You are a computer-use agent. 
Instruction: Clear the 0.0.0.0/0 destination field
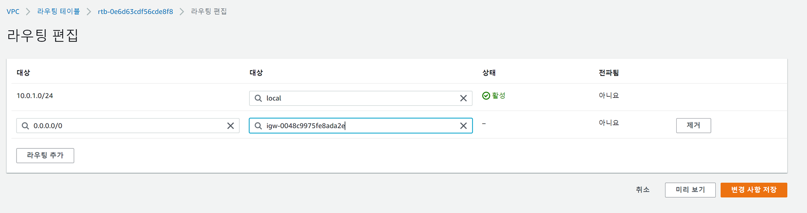tap(230, 126)
